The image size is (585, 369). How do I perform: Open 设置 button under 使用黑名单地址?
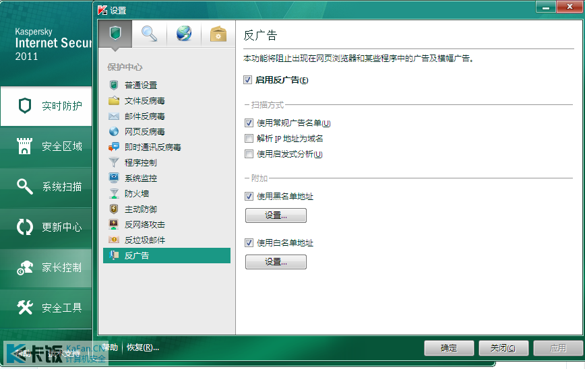click(276, 215)
